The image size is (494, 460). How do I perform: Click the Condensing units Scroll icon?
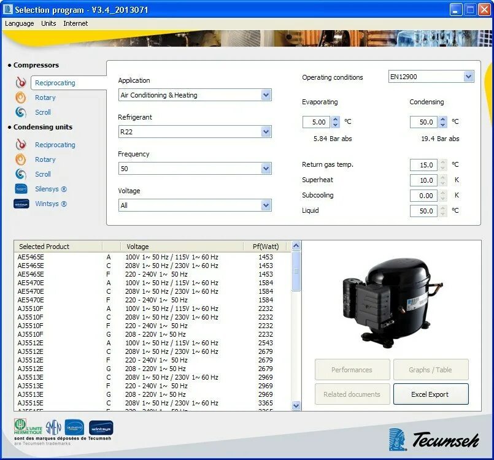point(21,174)
